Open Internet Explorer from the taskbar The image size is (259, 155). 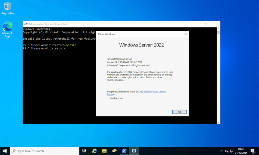[94, 151]
